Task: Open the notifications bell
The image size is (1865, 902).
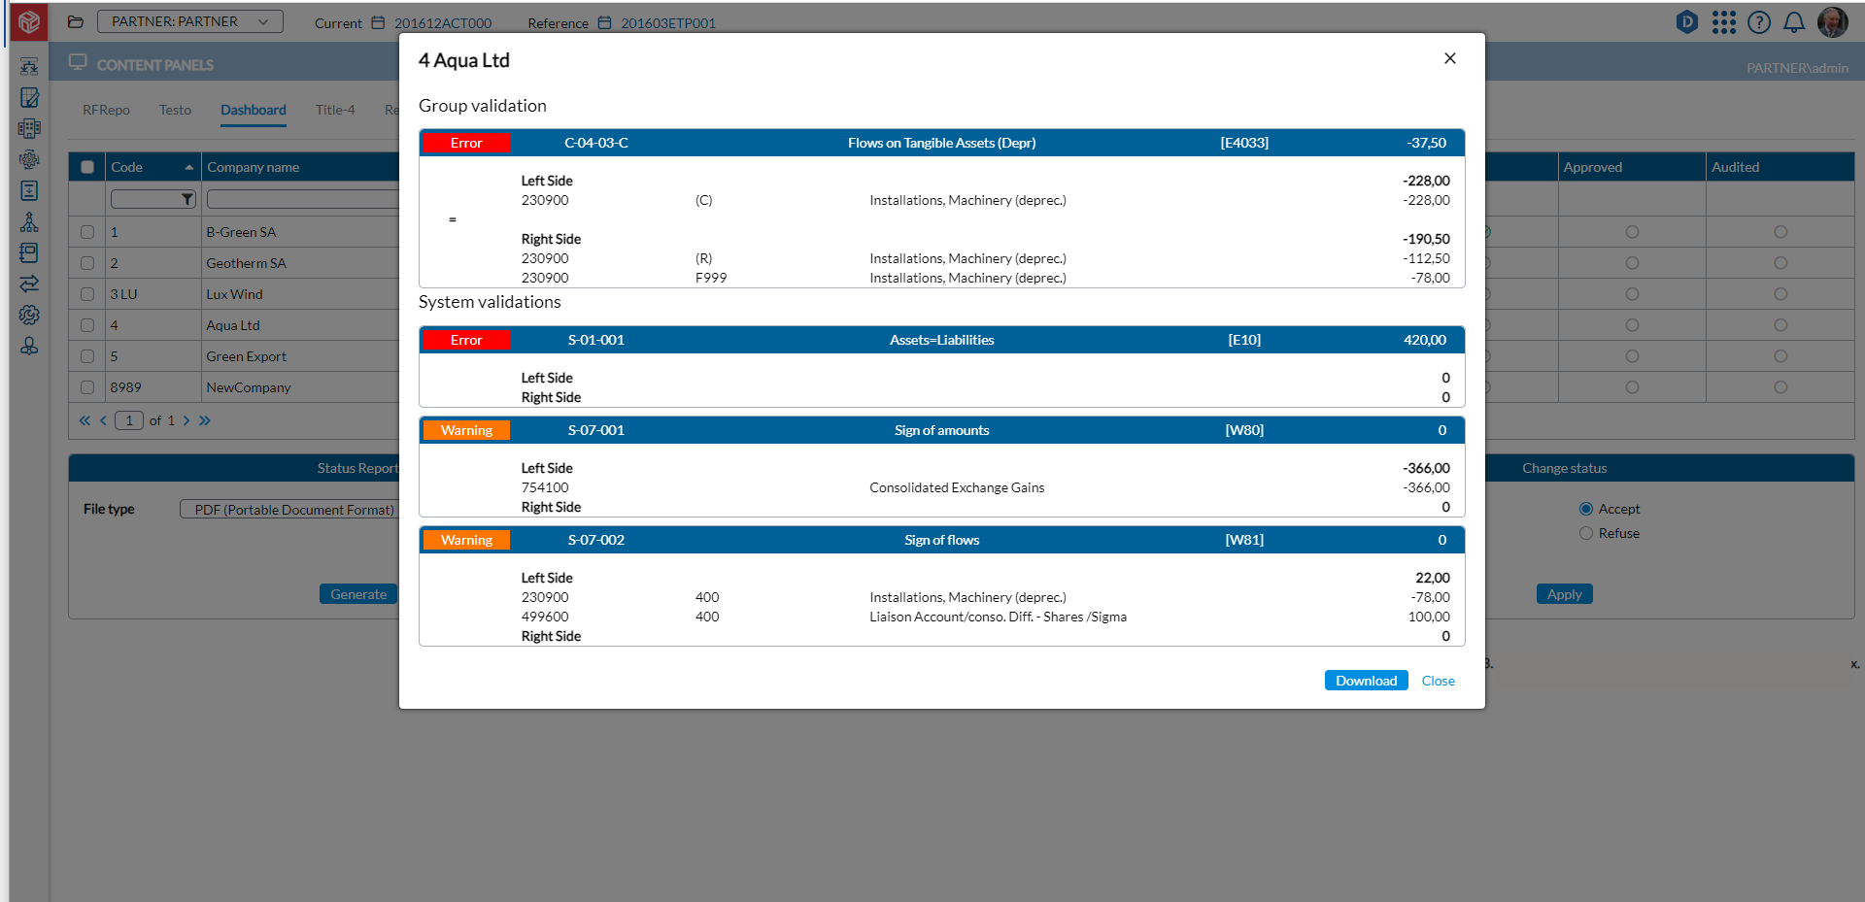Action: (1794, 22)
